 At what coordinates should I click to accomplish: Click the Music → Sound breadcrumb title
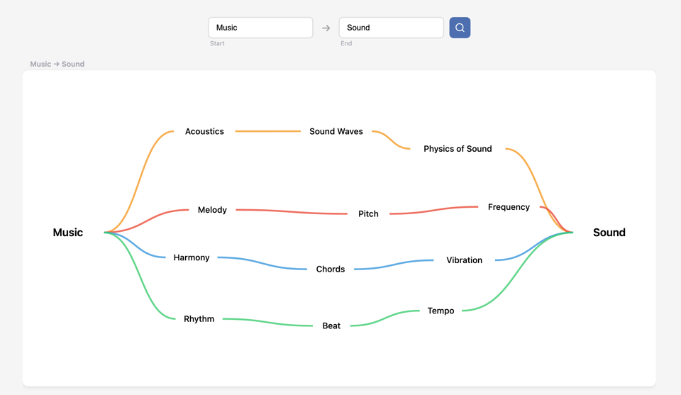57,64
